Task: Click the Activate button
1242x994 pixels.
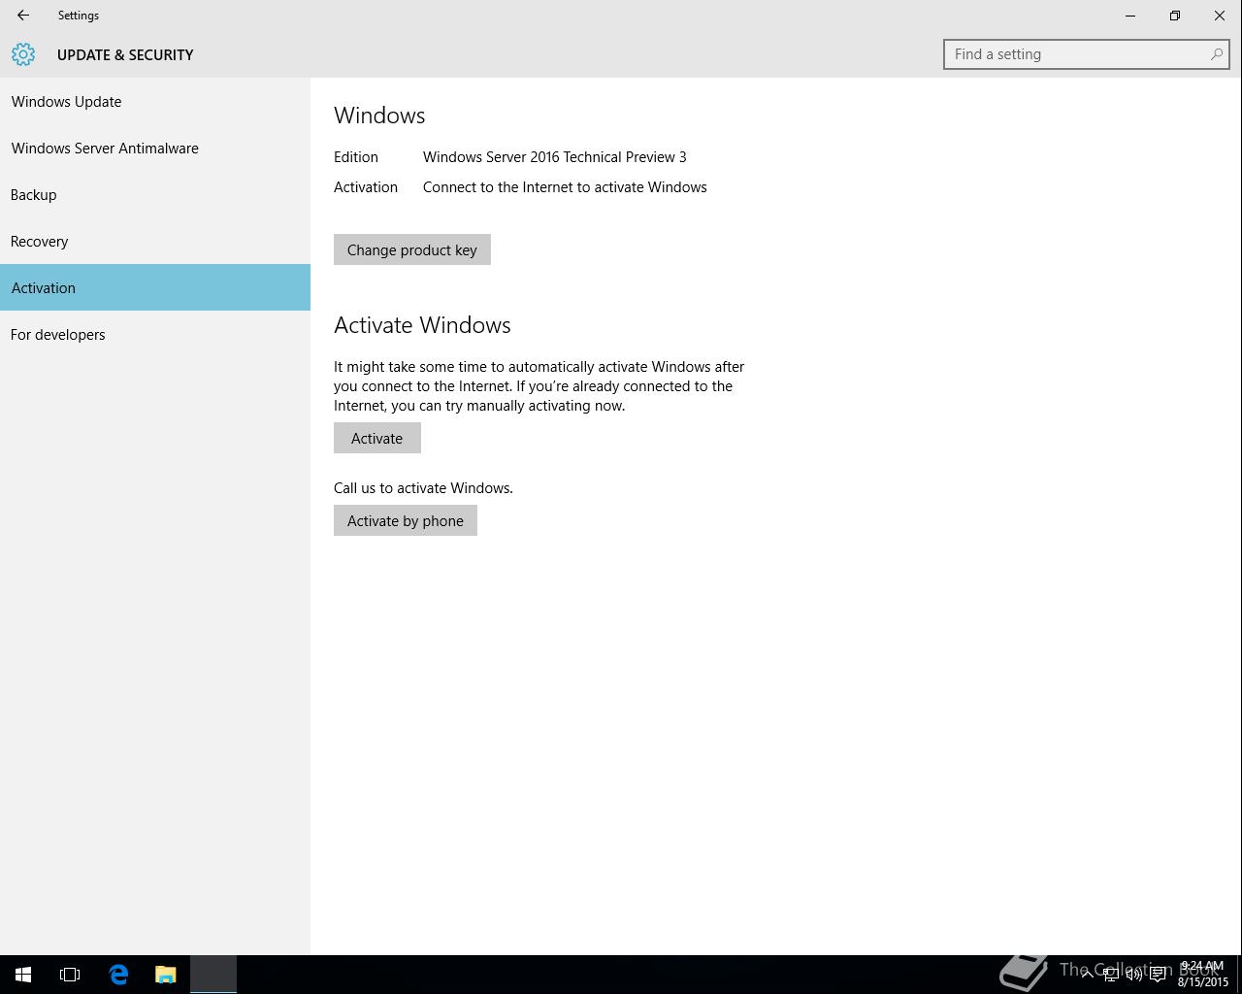Action: (x=377, y=438)
